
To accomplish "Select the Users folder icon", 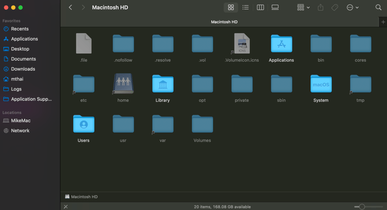I will [84, 124].
